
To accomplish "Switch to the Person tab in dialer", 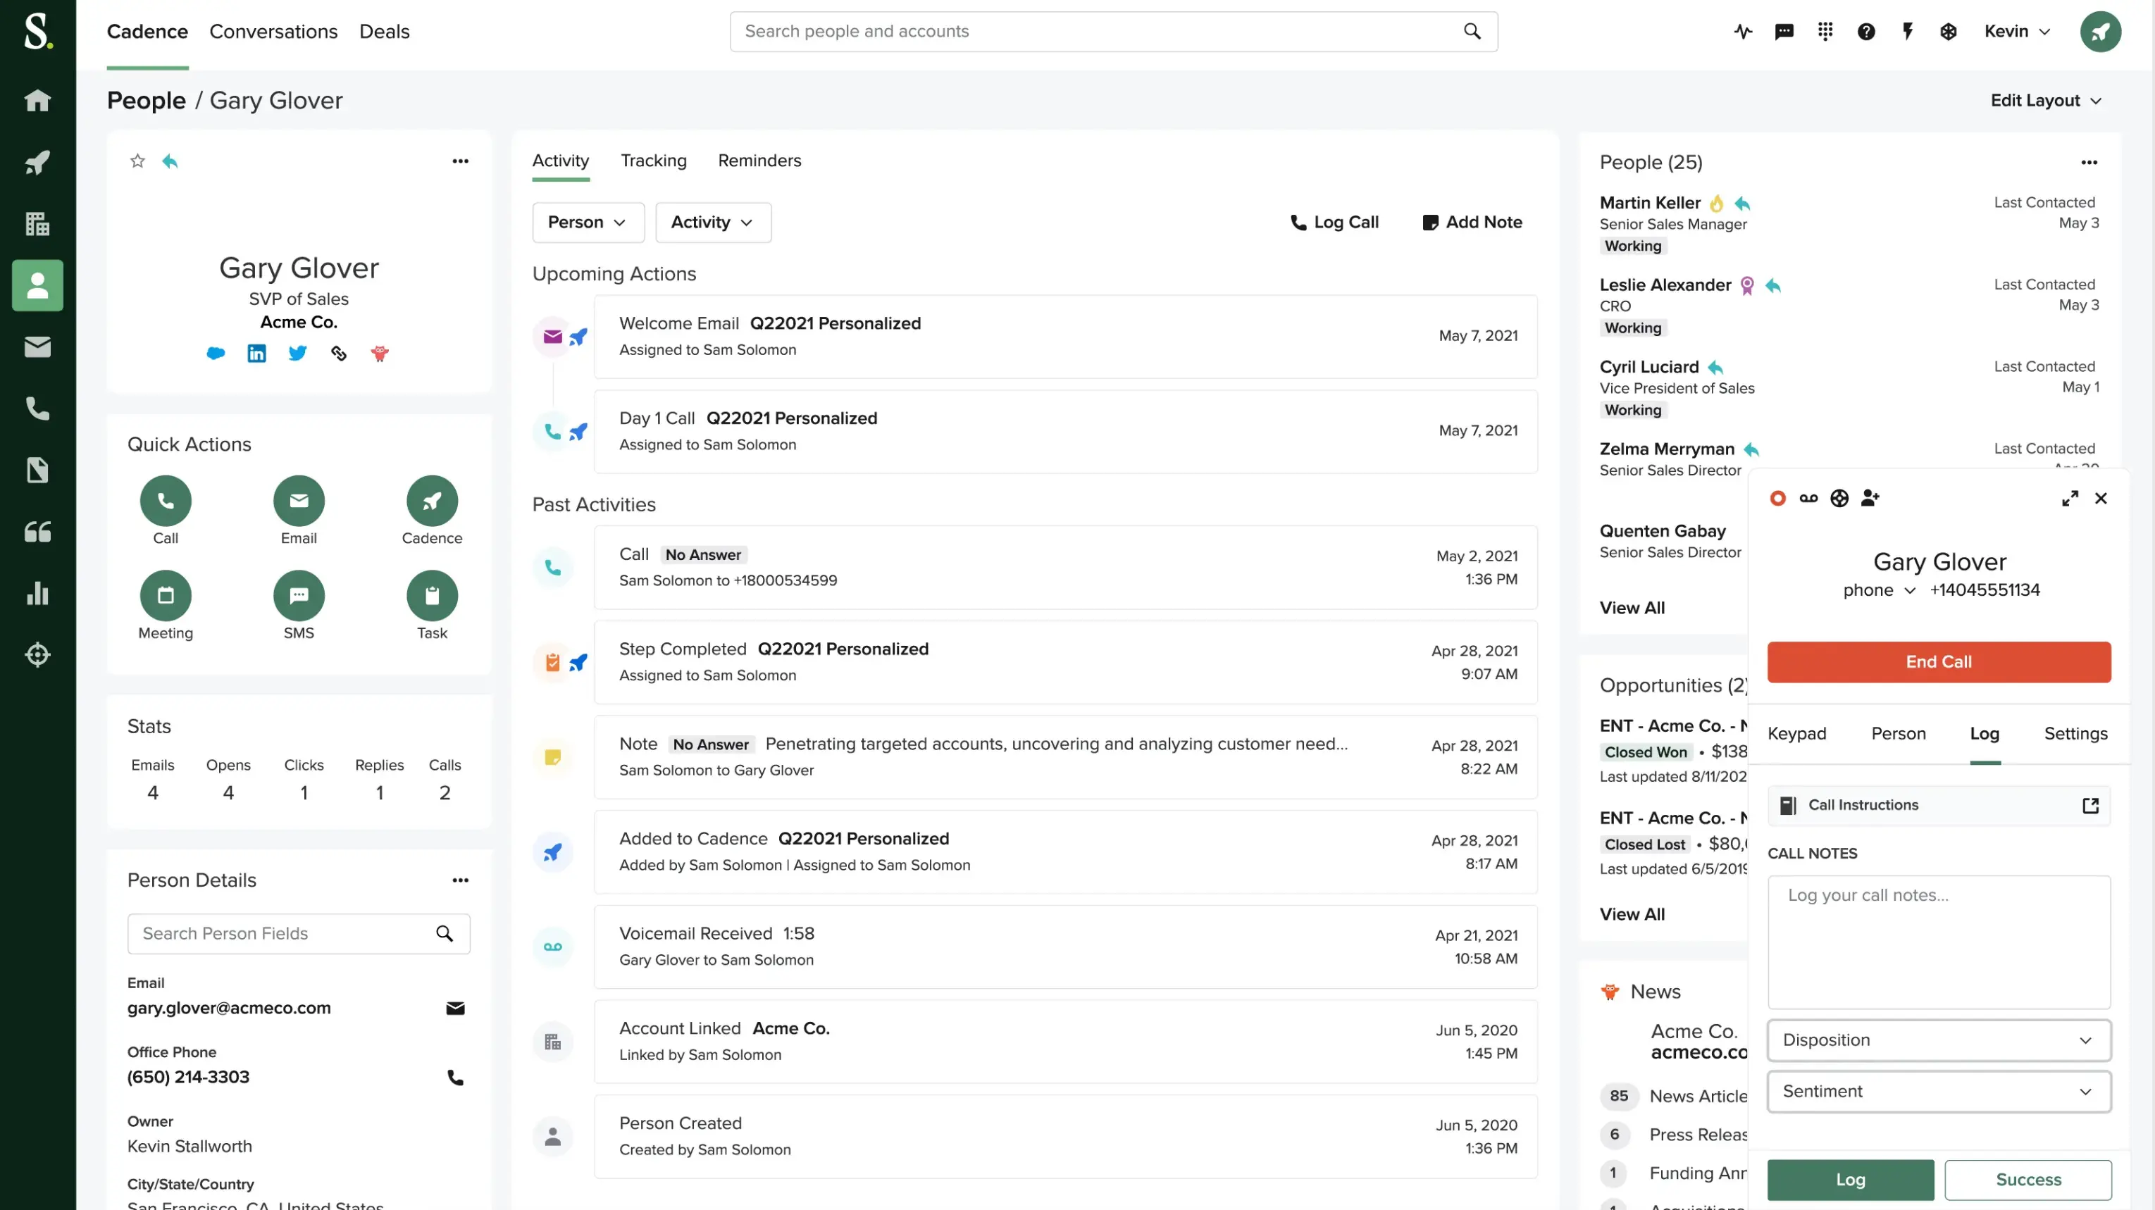I will tap(1898, 733).
